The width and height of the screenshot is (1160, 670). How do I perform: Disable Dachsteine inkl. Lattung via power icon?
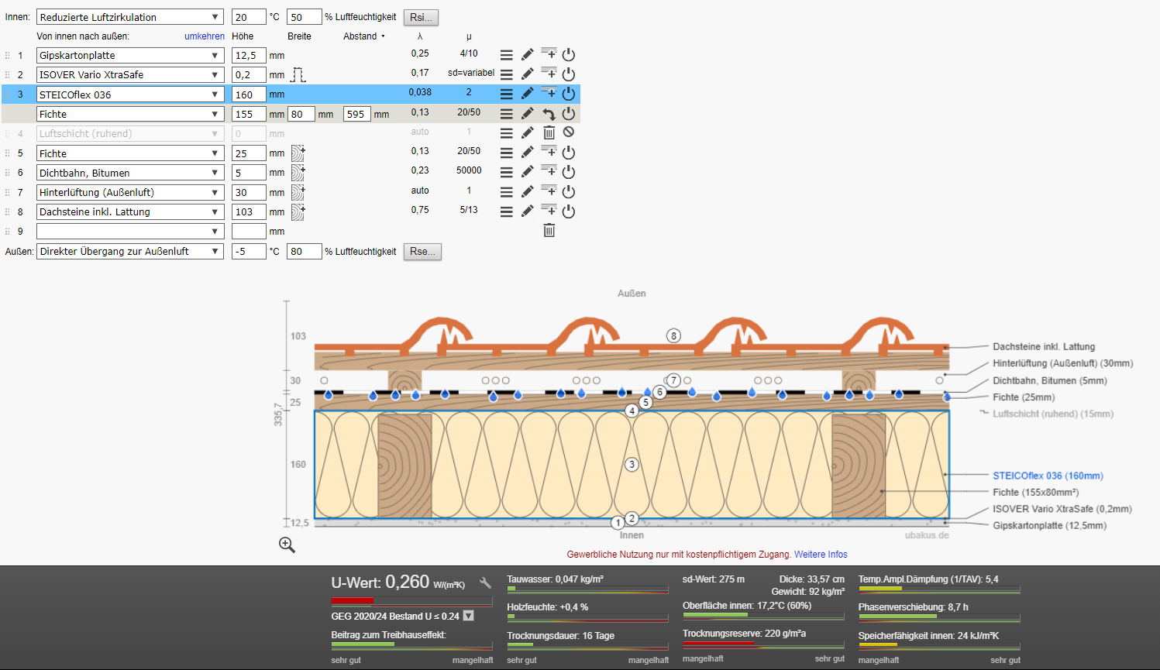coord(569,211)
